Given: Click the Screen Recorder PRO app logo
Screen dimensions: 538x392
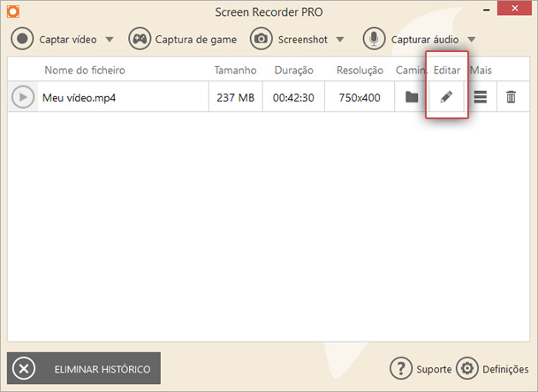Looking at the screenshot, I should point(13,11).
